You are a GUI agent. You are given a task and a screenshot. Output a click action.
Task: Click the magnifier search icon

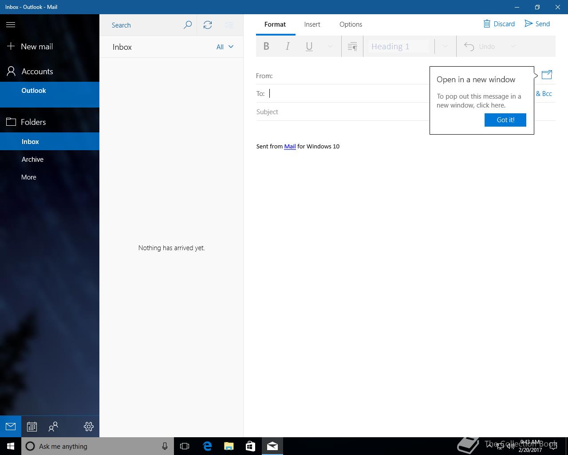click(x=188, y=25)
